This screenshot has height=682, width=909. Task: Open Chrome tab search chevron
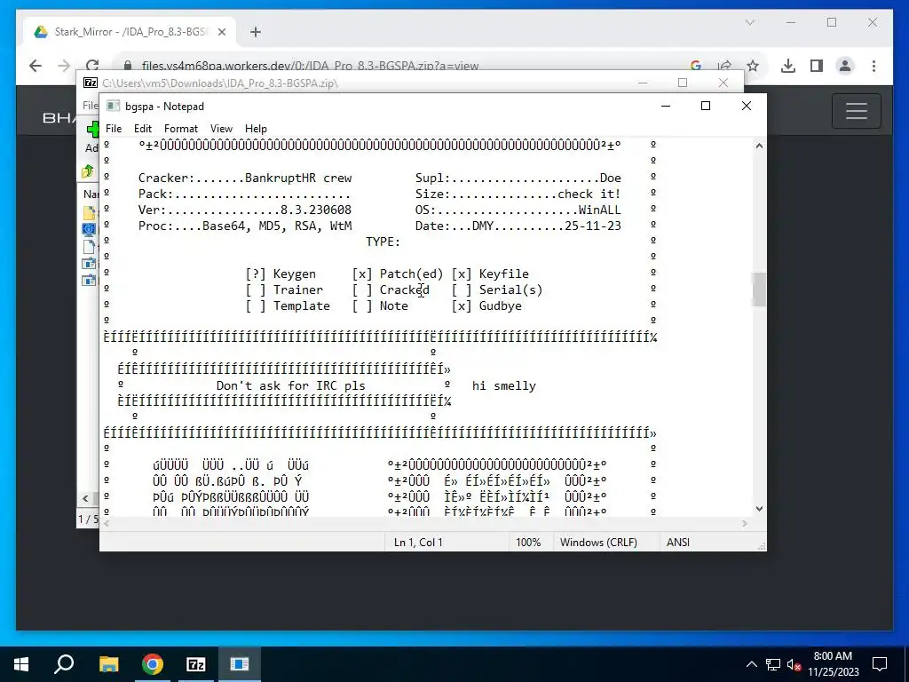pos(749,22)
